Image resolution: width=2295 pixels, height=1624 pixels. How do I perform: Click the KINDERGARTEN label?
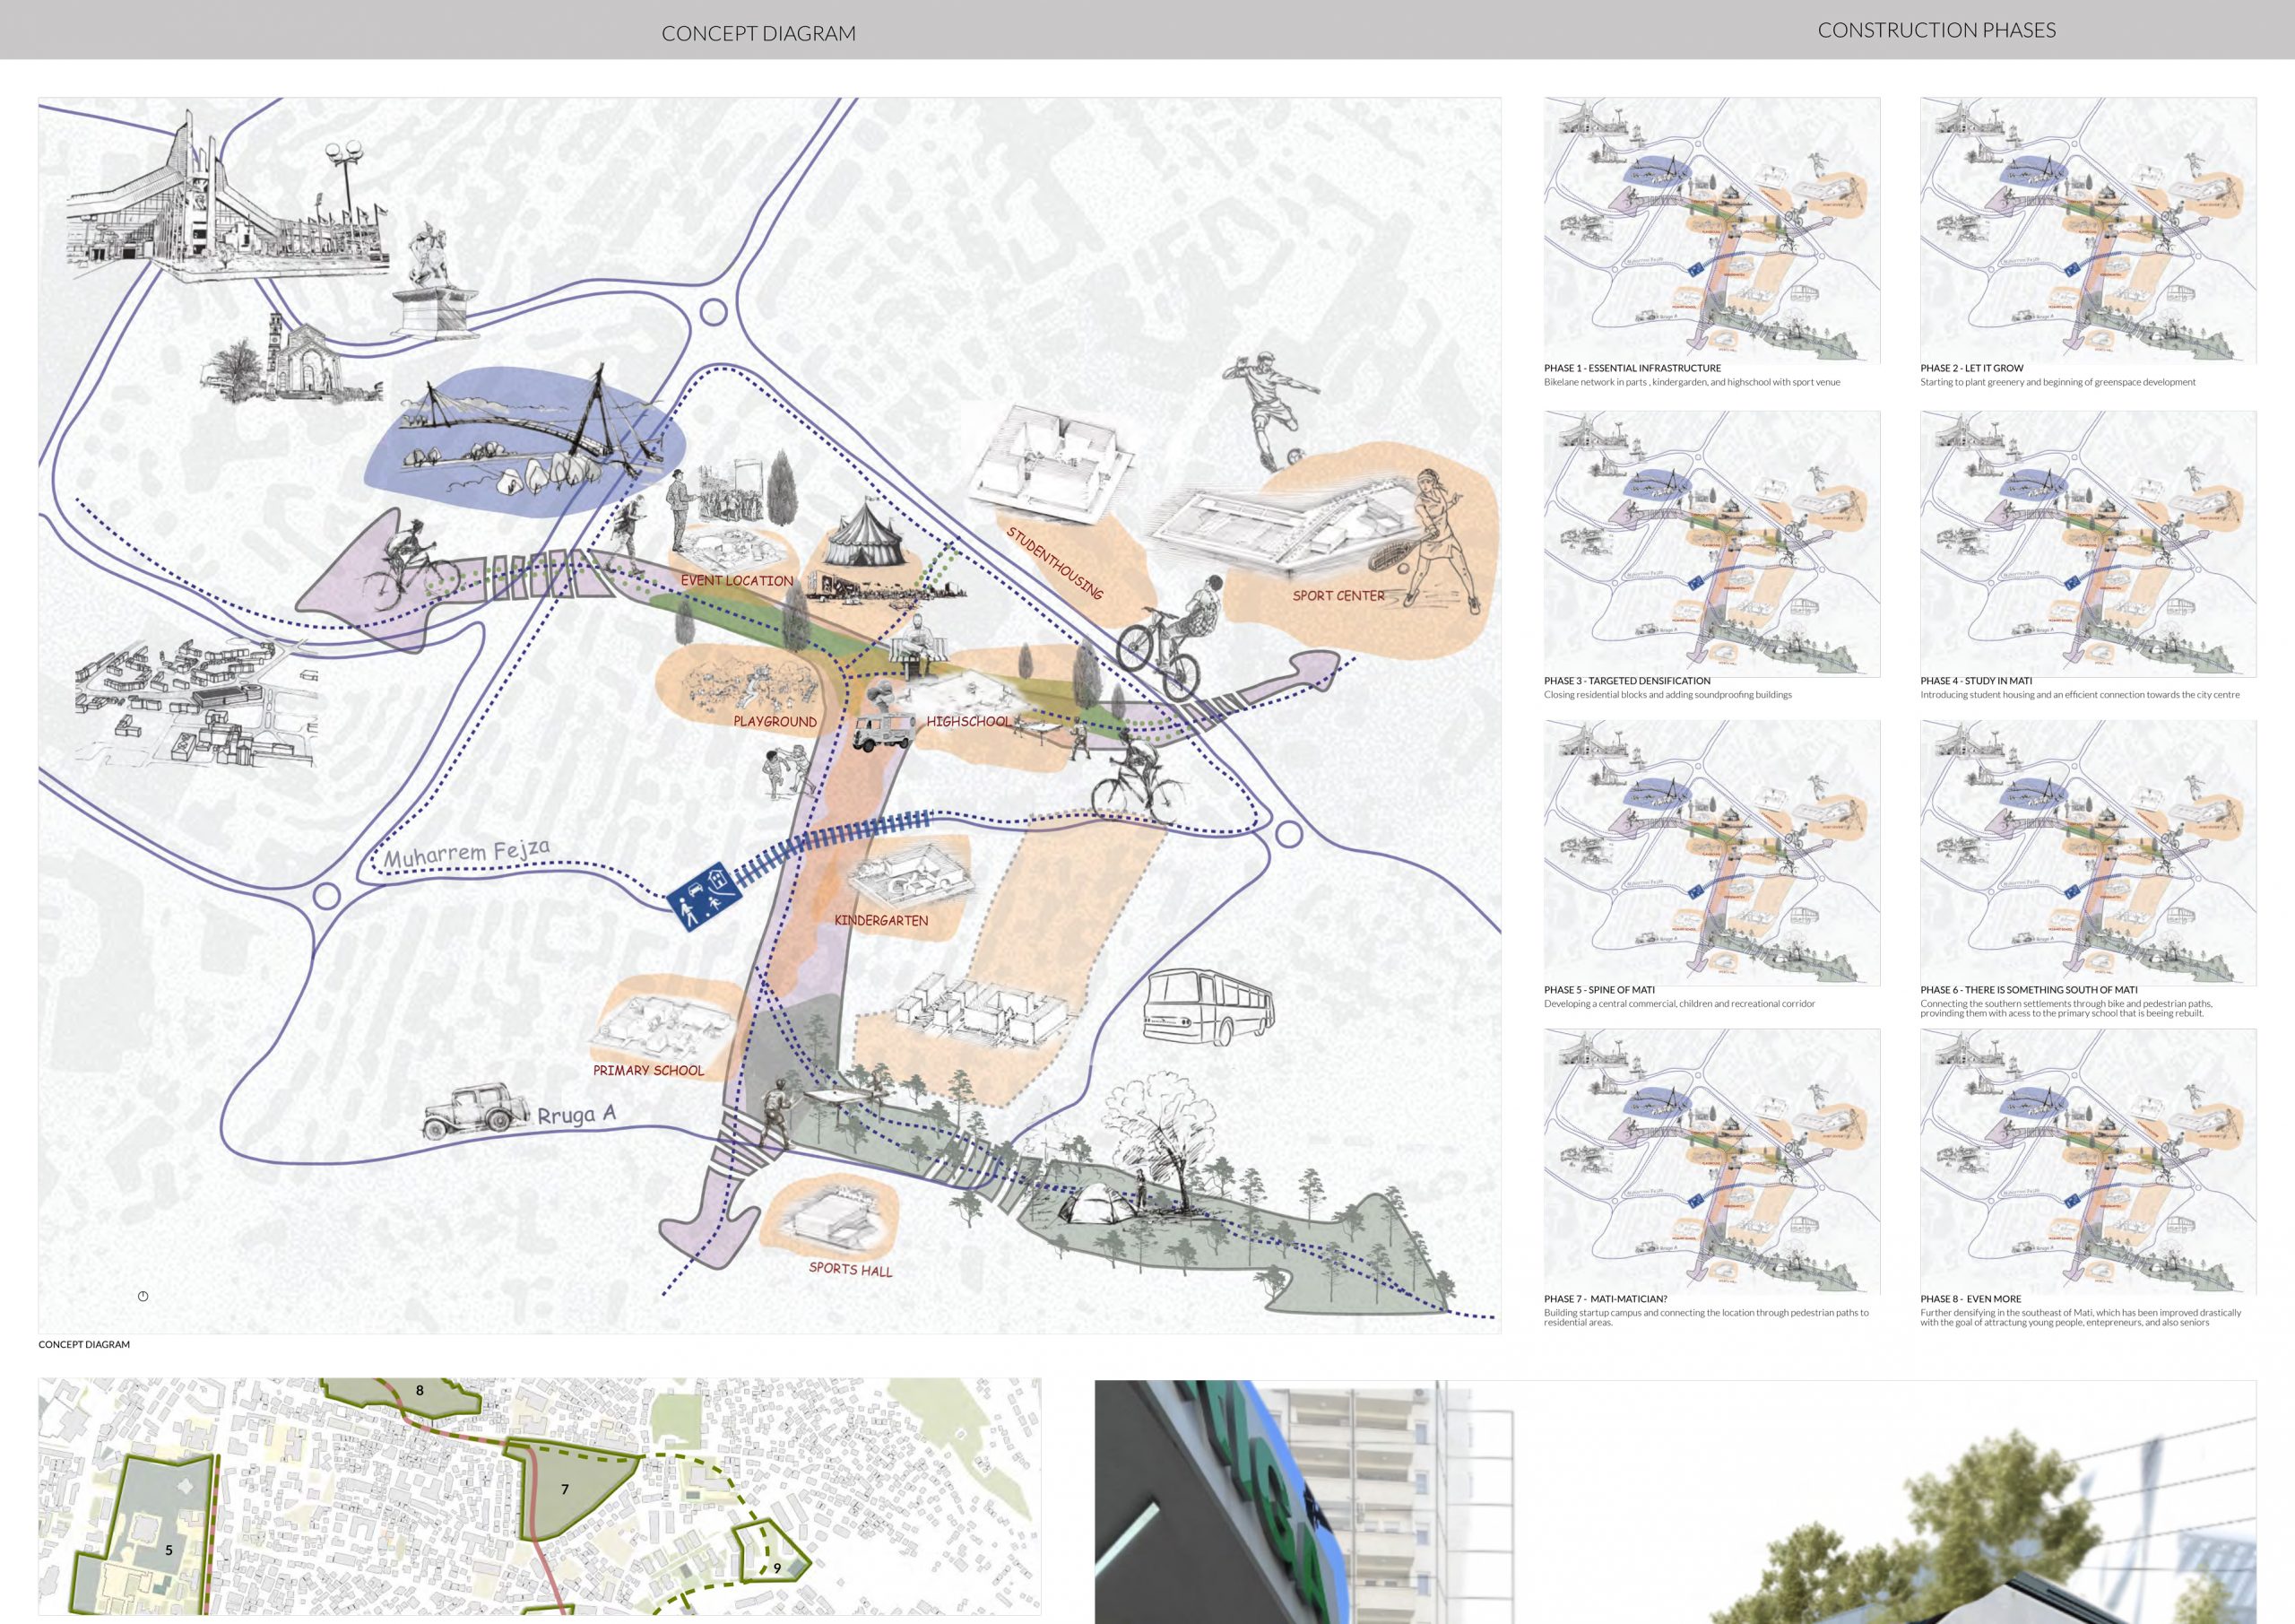click(x=880, y=920)
